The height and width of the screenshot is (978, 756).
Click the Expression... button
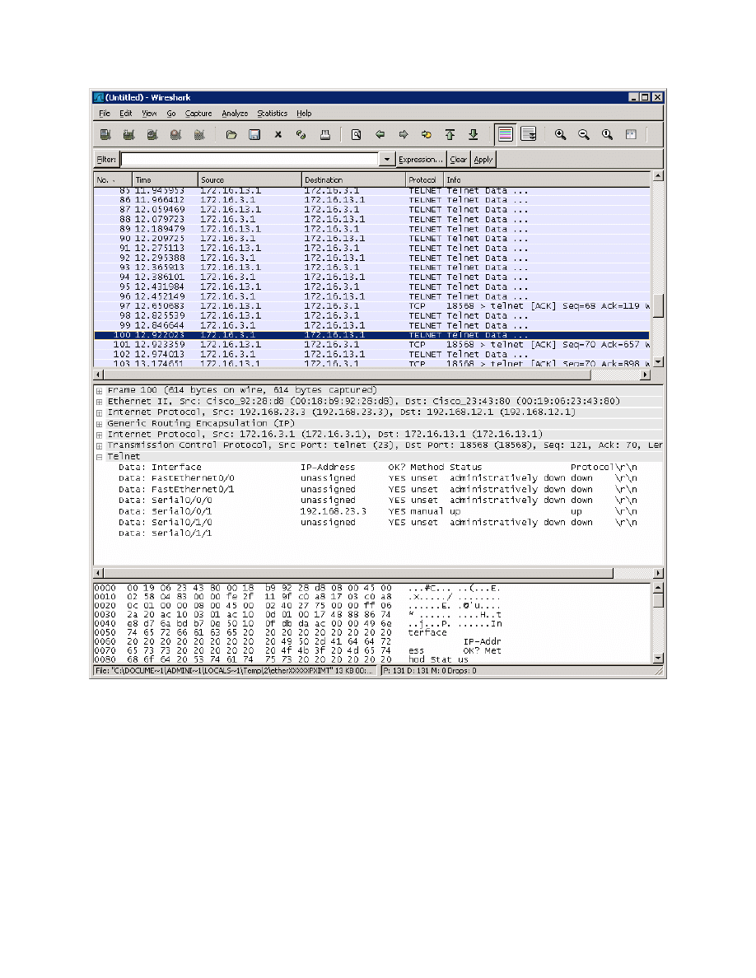tap(421, 159)
